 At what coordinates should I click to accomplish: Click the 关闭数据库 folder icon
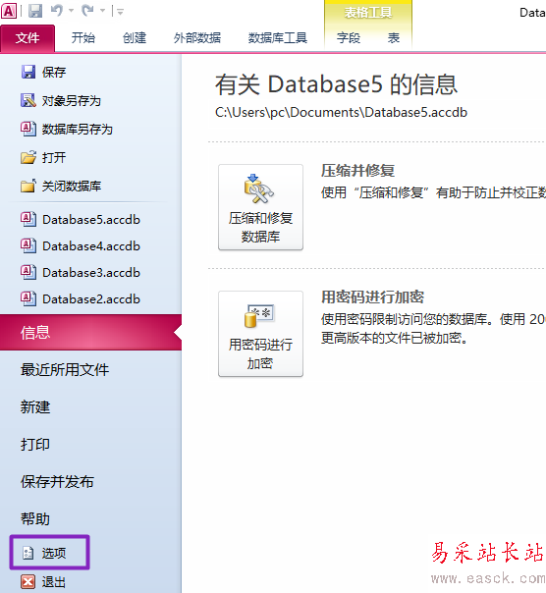pyautogui.click(x=28, y=186)
